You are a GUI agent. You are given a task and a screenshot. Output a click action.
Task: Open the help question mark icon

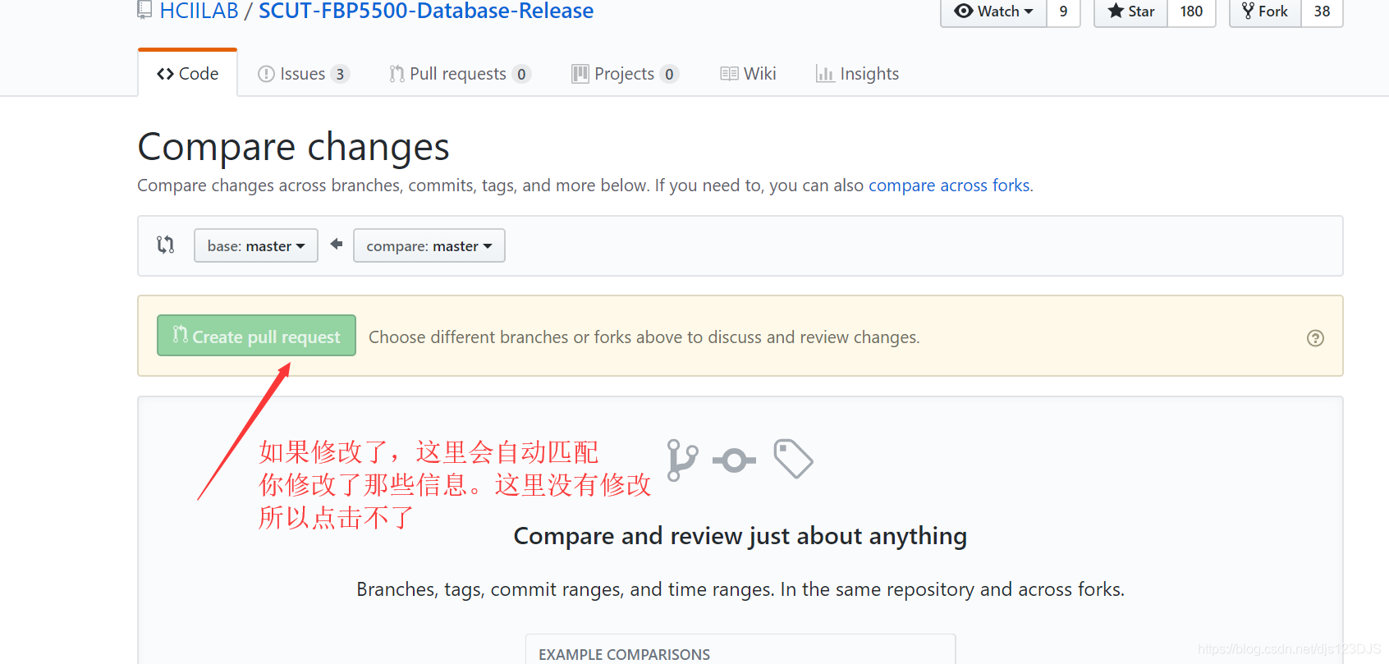(1315, 338)
